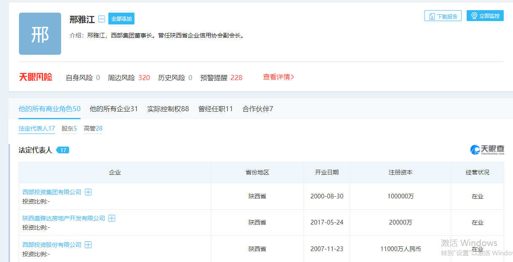Click the date 2000-08-30 cell
Viewport: 513px width, 262px height.
coord(327,196)
